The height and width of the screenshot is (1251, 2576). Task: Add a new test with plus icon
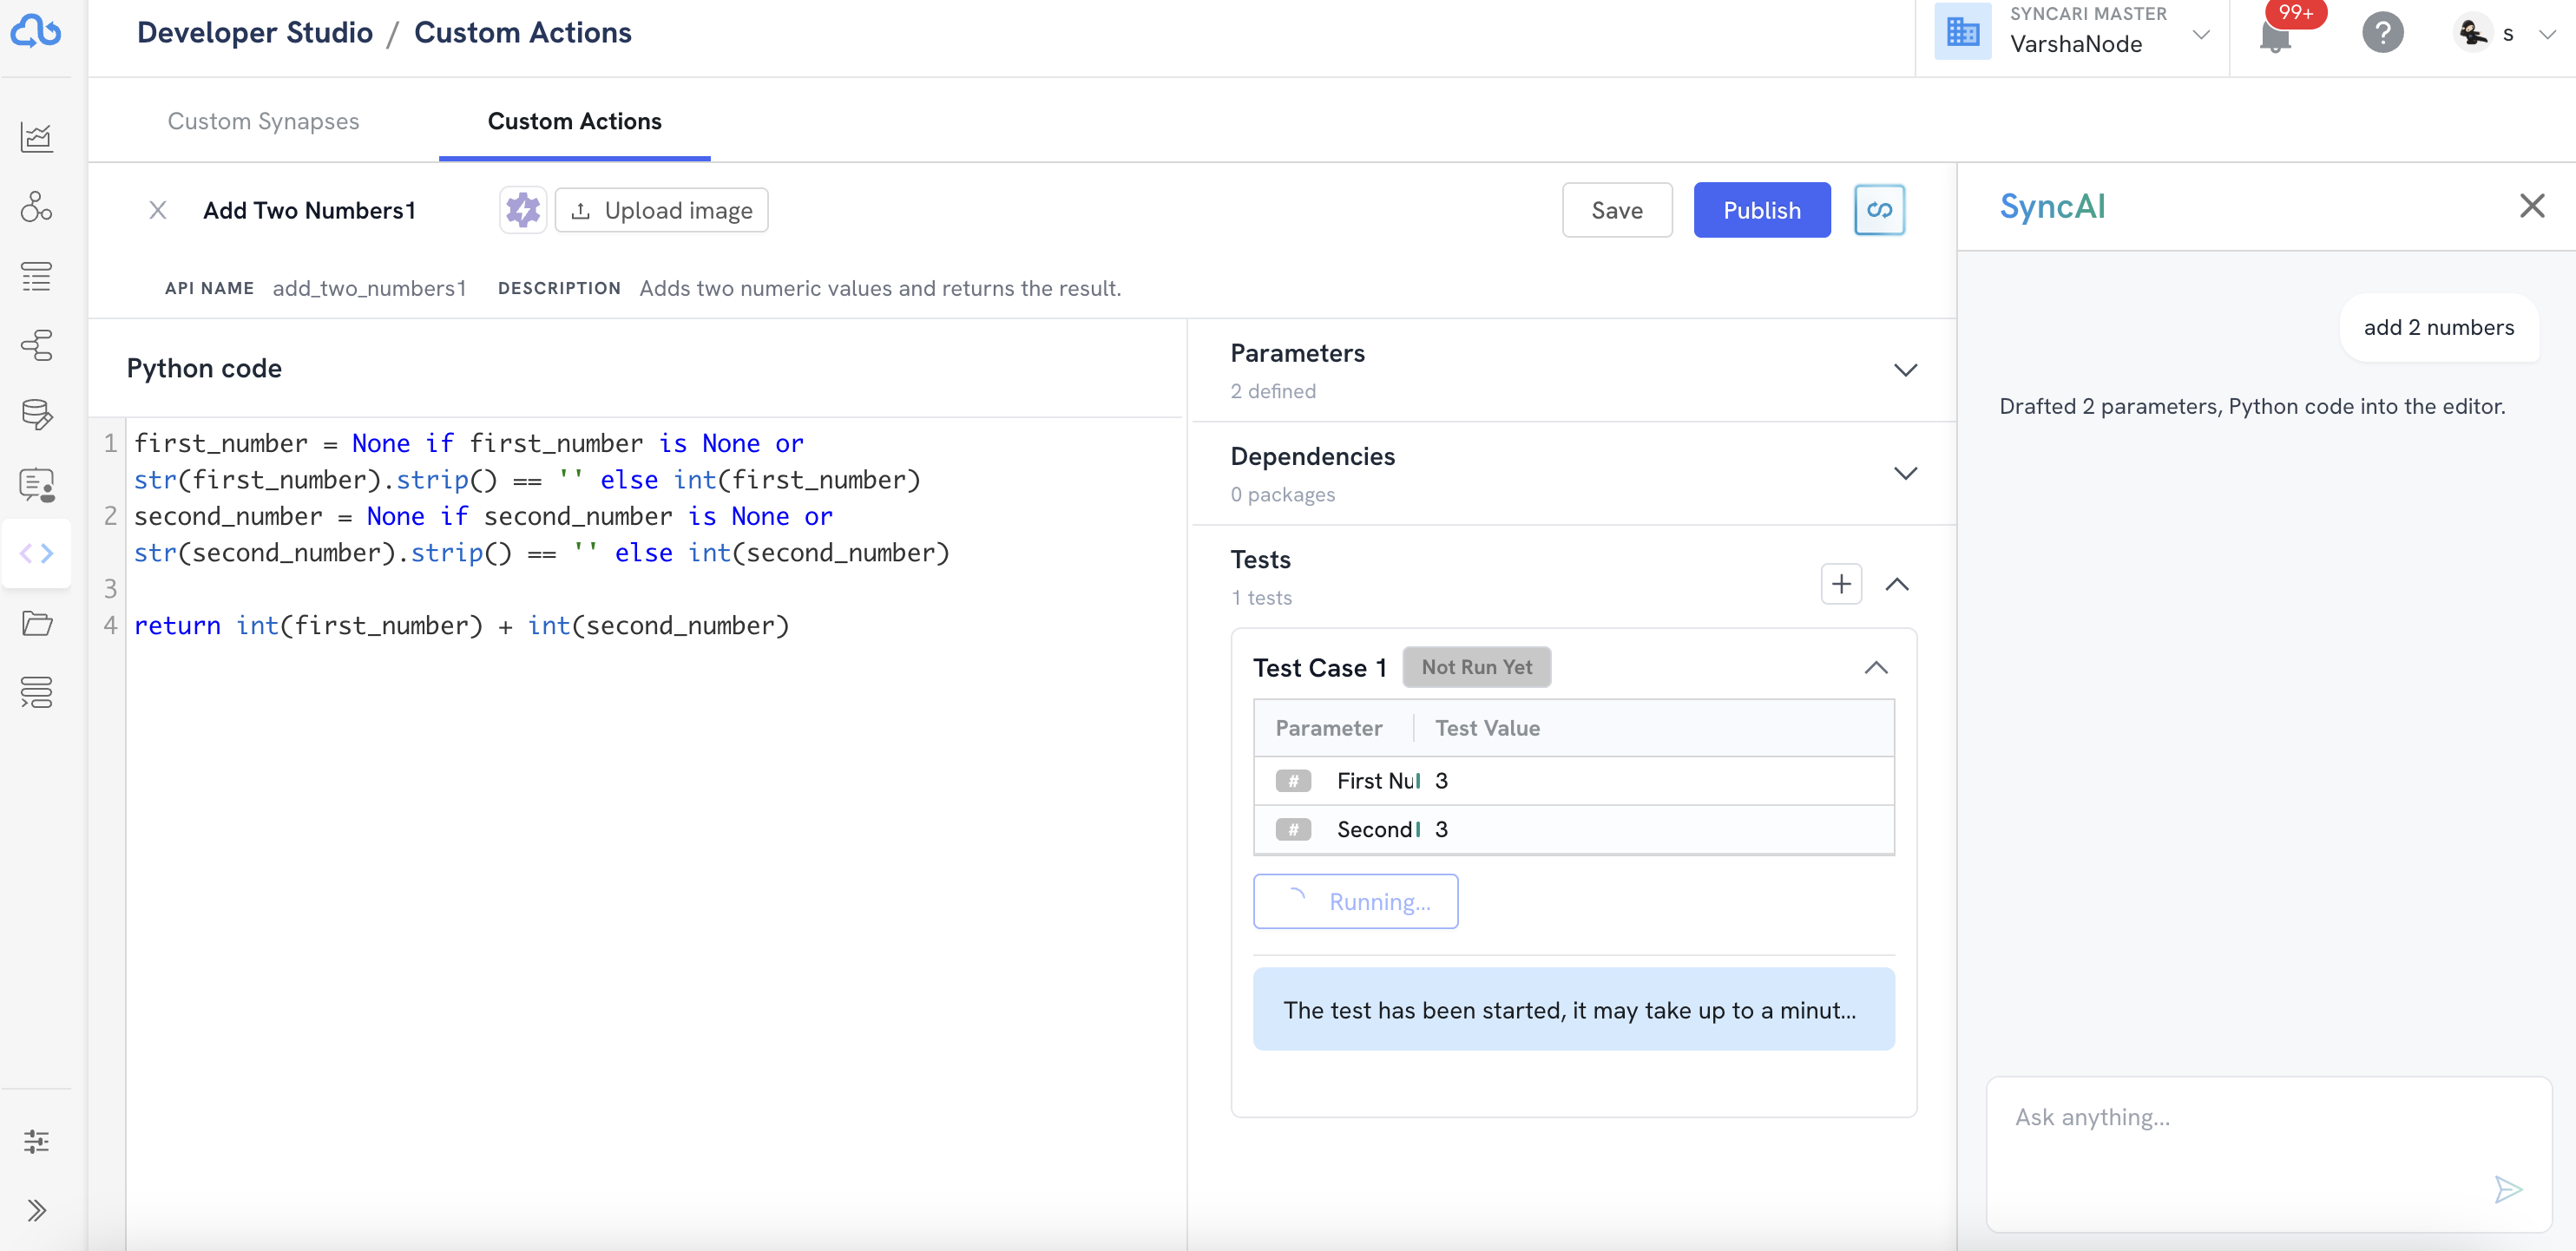[1841, 584]
